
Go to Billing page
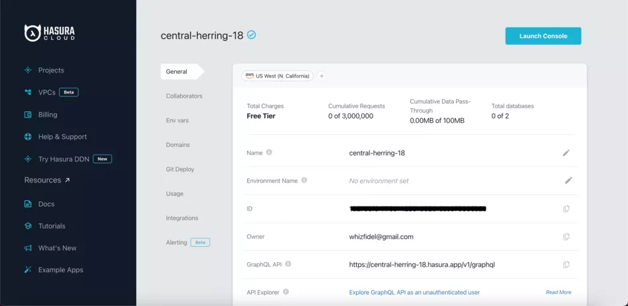coord(48,115)
